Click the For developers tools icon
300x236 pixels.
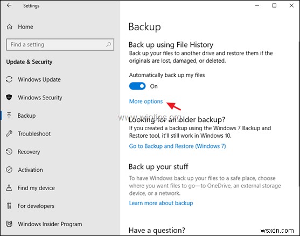pyautogui.click(x=9, y=206)
